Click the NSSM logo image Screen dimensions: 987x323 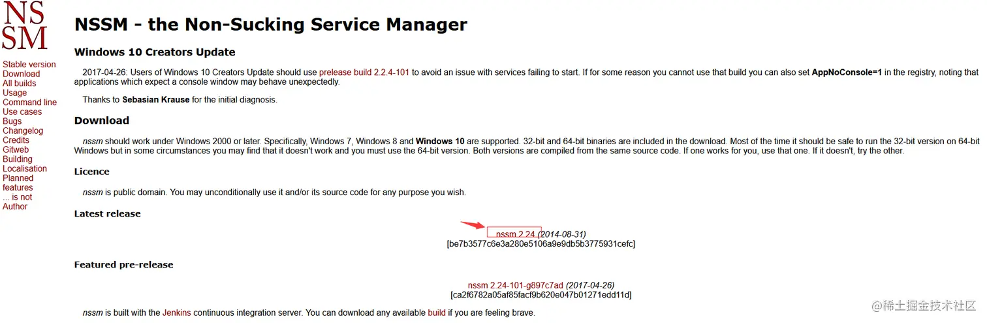[25, 26]
